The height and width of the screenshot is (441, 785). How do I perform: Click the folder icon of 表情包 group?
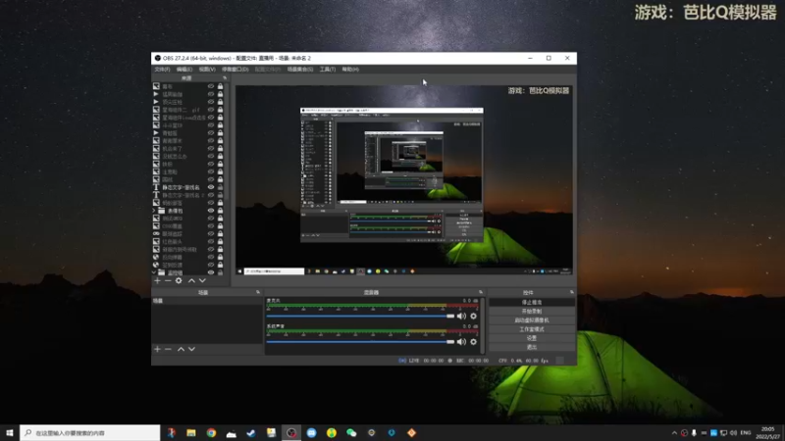click(x=162, y=211)
